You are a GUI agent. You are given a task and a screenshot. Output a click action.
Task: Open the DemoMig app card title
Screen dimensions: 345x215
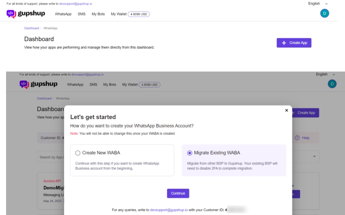coord(54,188)
